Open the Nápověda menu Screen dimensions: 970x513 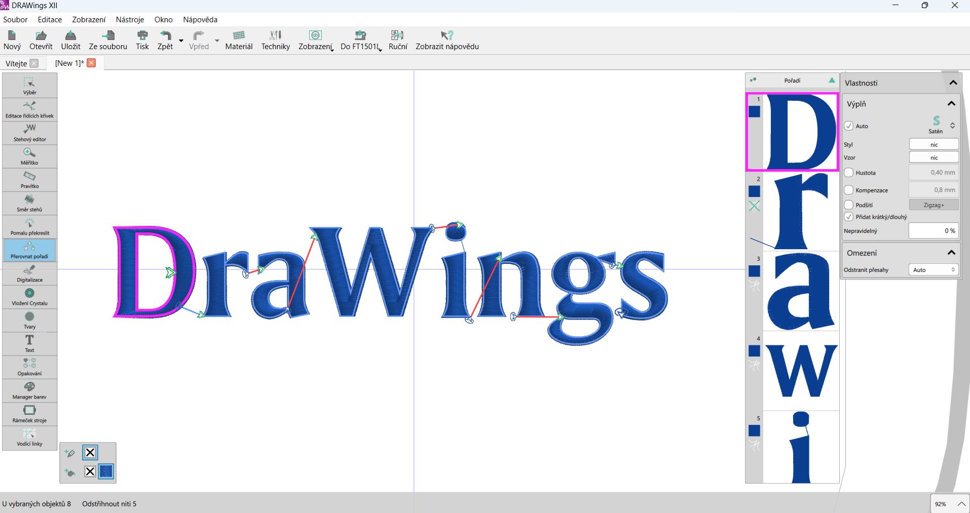200,19
